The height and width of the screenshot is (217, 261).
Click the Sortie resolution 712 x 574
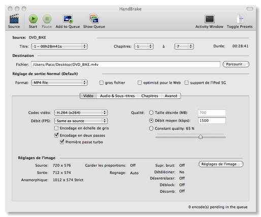click(x=62, y=172)
